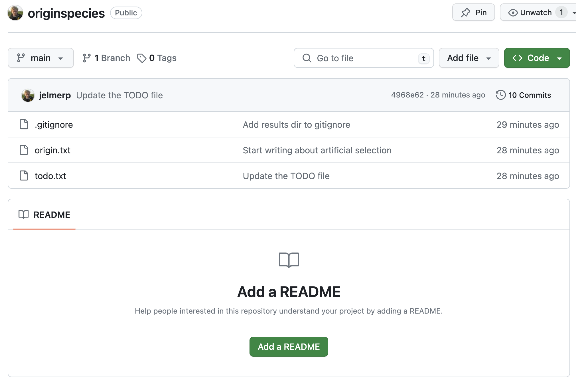Click the history clock icon by Commits

(x=500, y=95)
